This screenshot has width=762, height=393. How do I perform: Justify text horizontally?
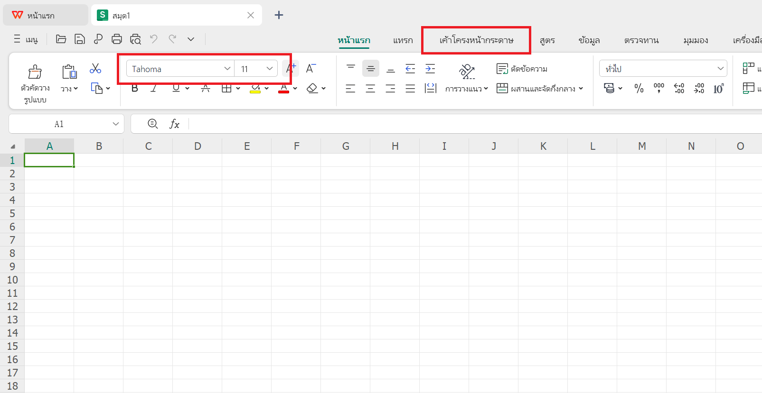(411, 88)
